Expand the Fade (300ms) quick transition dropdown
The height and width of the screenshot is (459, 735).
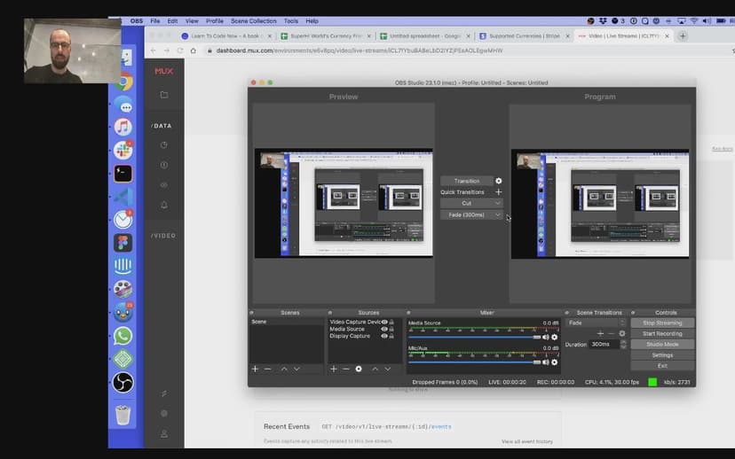[497, 214]
